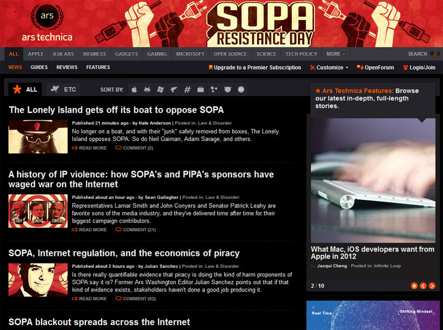Viewport: 443px width, 330px height.
Task: Open the economics of piracy headline
Action: pyautogui.click(x=124, y=253)
